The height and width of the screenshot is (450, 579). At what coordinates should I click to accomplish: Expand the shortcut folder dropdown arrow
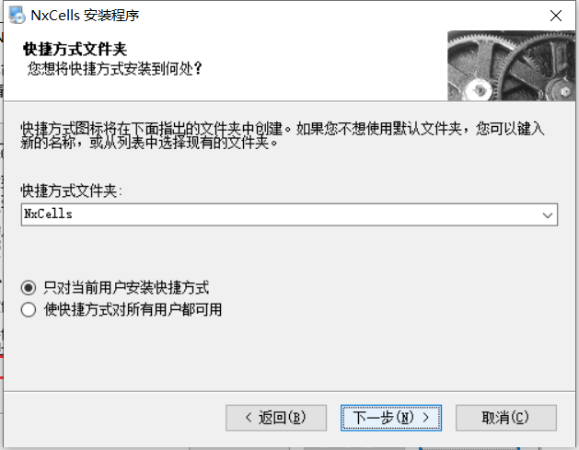(548, 214)
